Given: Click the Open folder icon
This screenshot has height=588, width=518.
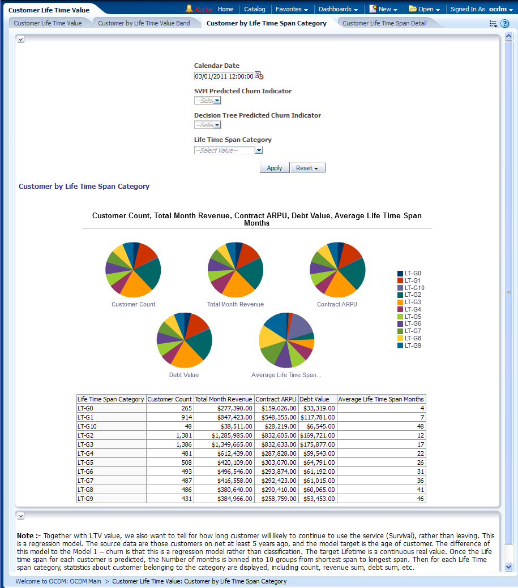Looking at the screenshot, I should pos(413,9).
